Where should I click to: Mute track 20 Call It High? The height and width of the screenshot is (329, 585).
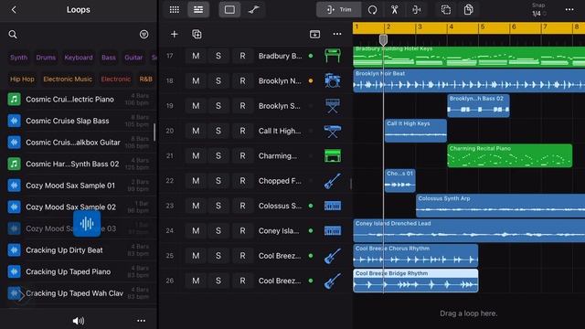click(x=196, y=131)
